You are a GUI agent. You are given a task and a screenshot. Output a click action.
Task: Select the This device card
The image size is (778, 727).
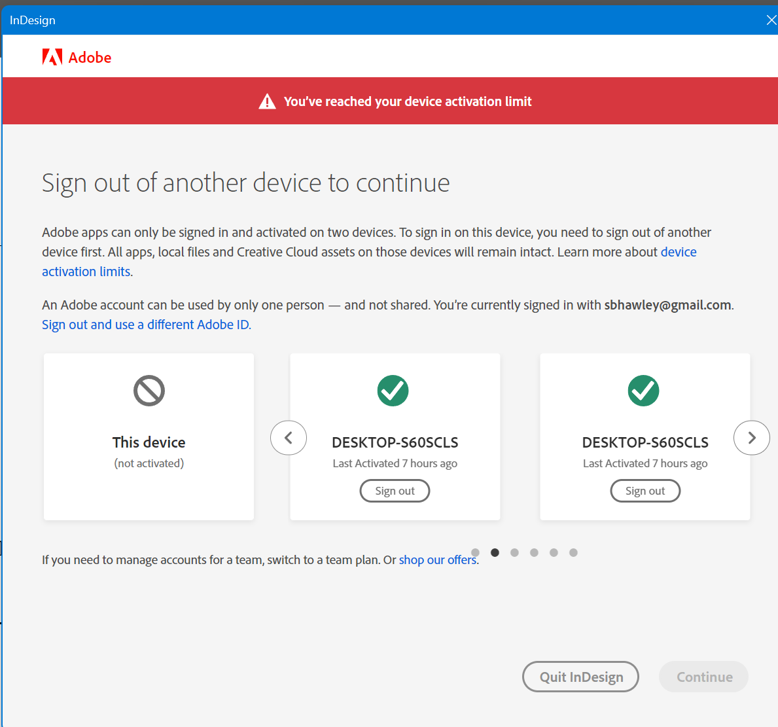pyautogui.click(x=149, y=437)
